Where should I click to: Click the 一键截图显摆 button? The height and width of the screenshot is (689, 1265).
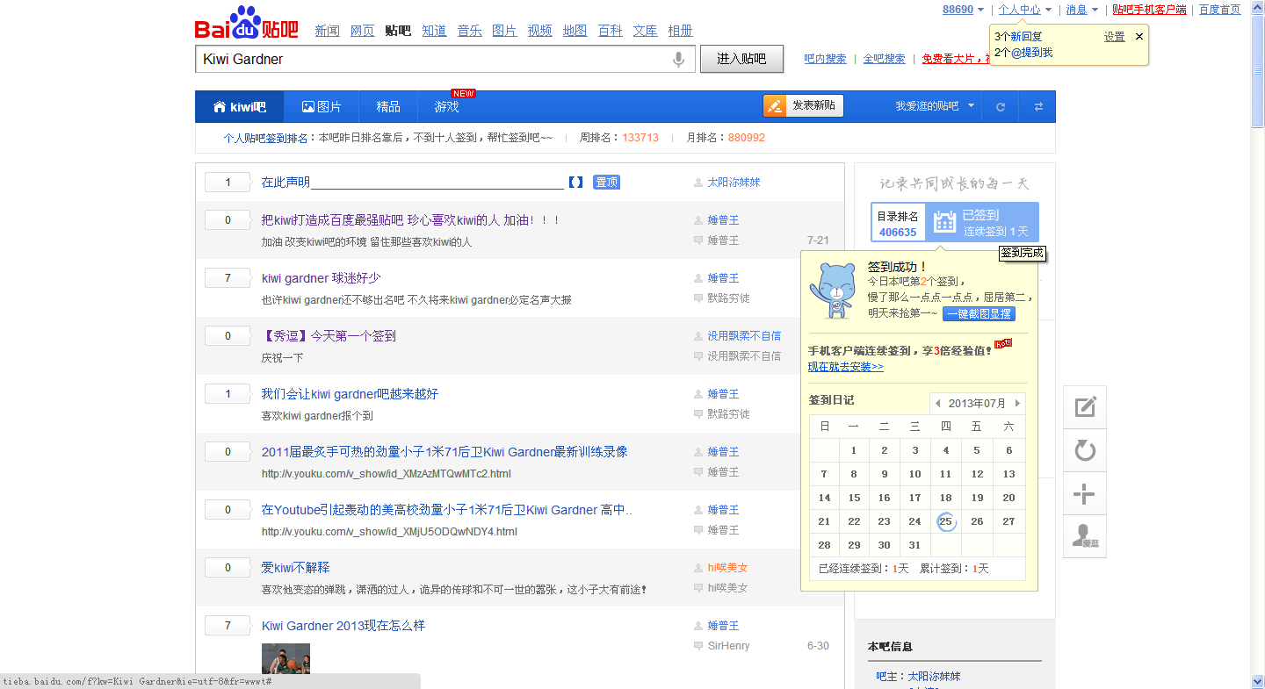979,313
